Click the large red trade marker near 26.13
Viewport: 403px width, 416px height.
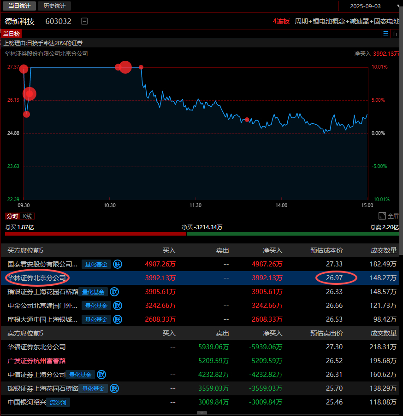[x=29, y=94]
